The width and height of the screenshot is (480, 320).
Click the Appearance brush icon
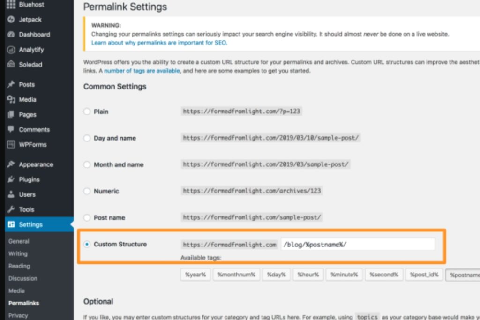pos(11,164)
